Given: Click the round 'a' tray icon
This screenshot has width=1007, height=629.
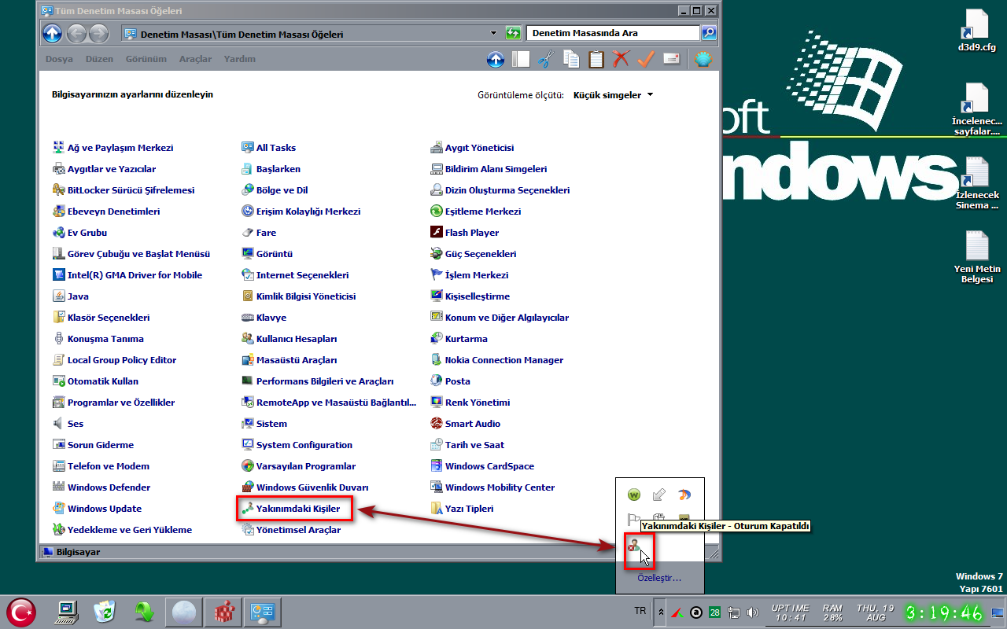Looking at the screenshot, I should pyautogui.click(x=696, y=612).
